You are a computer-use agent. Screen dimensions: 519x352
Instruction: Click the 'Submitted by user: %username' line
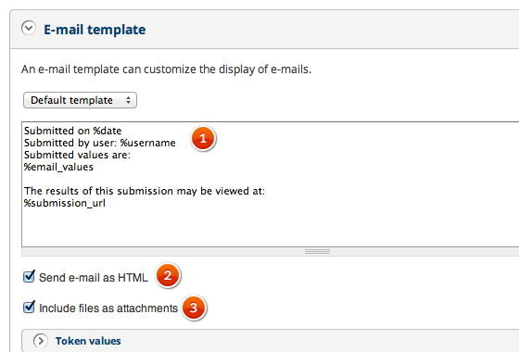coord(100,143)
